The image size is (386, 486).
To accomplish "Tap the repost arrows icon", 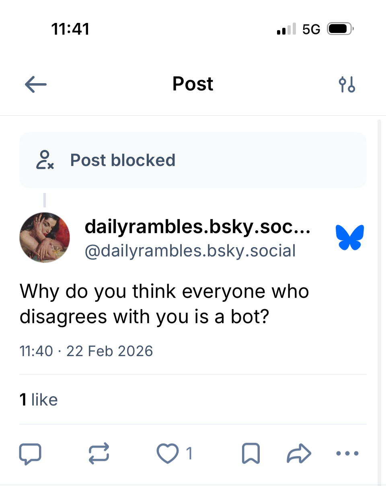I will pyautogui.click(x=99, y=453).
